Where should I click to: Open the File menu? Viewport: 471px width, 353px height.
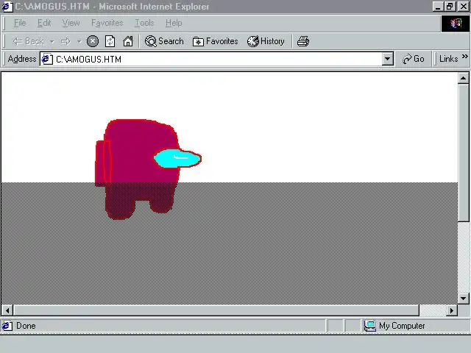click(x=20, y=23)
